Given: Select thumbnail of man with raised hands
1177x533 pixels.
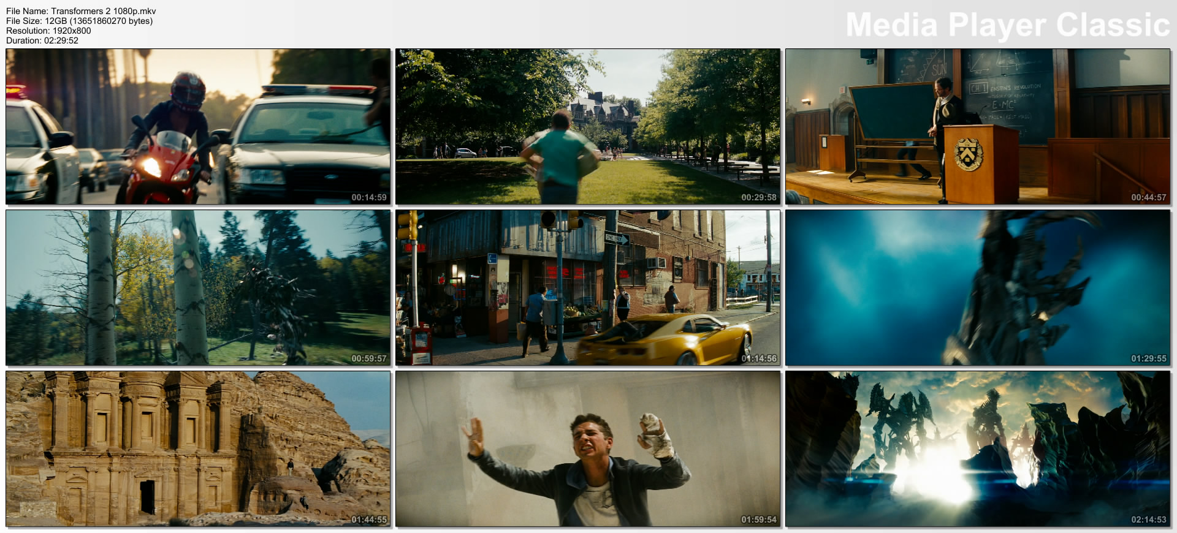Looking at the screenshot, I should click(x=588, y=448).
